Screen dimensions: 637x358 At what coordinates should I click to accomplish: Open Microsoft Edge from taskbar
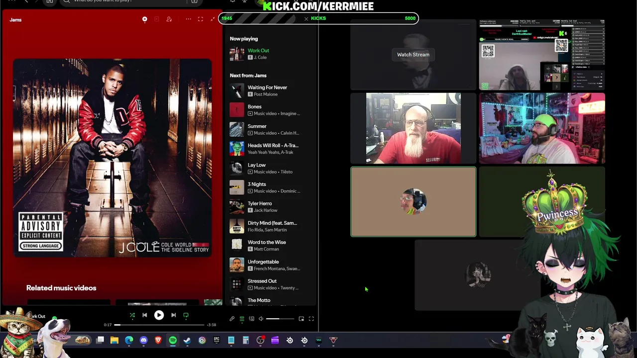[129, 340]
